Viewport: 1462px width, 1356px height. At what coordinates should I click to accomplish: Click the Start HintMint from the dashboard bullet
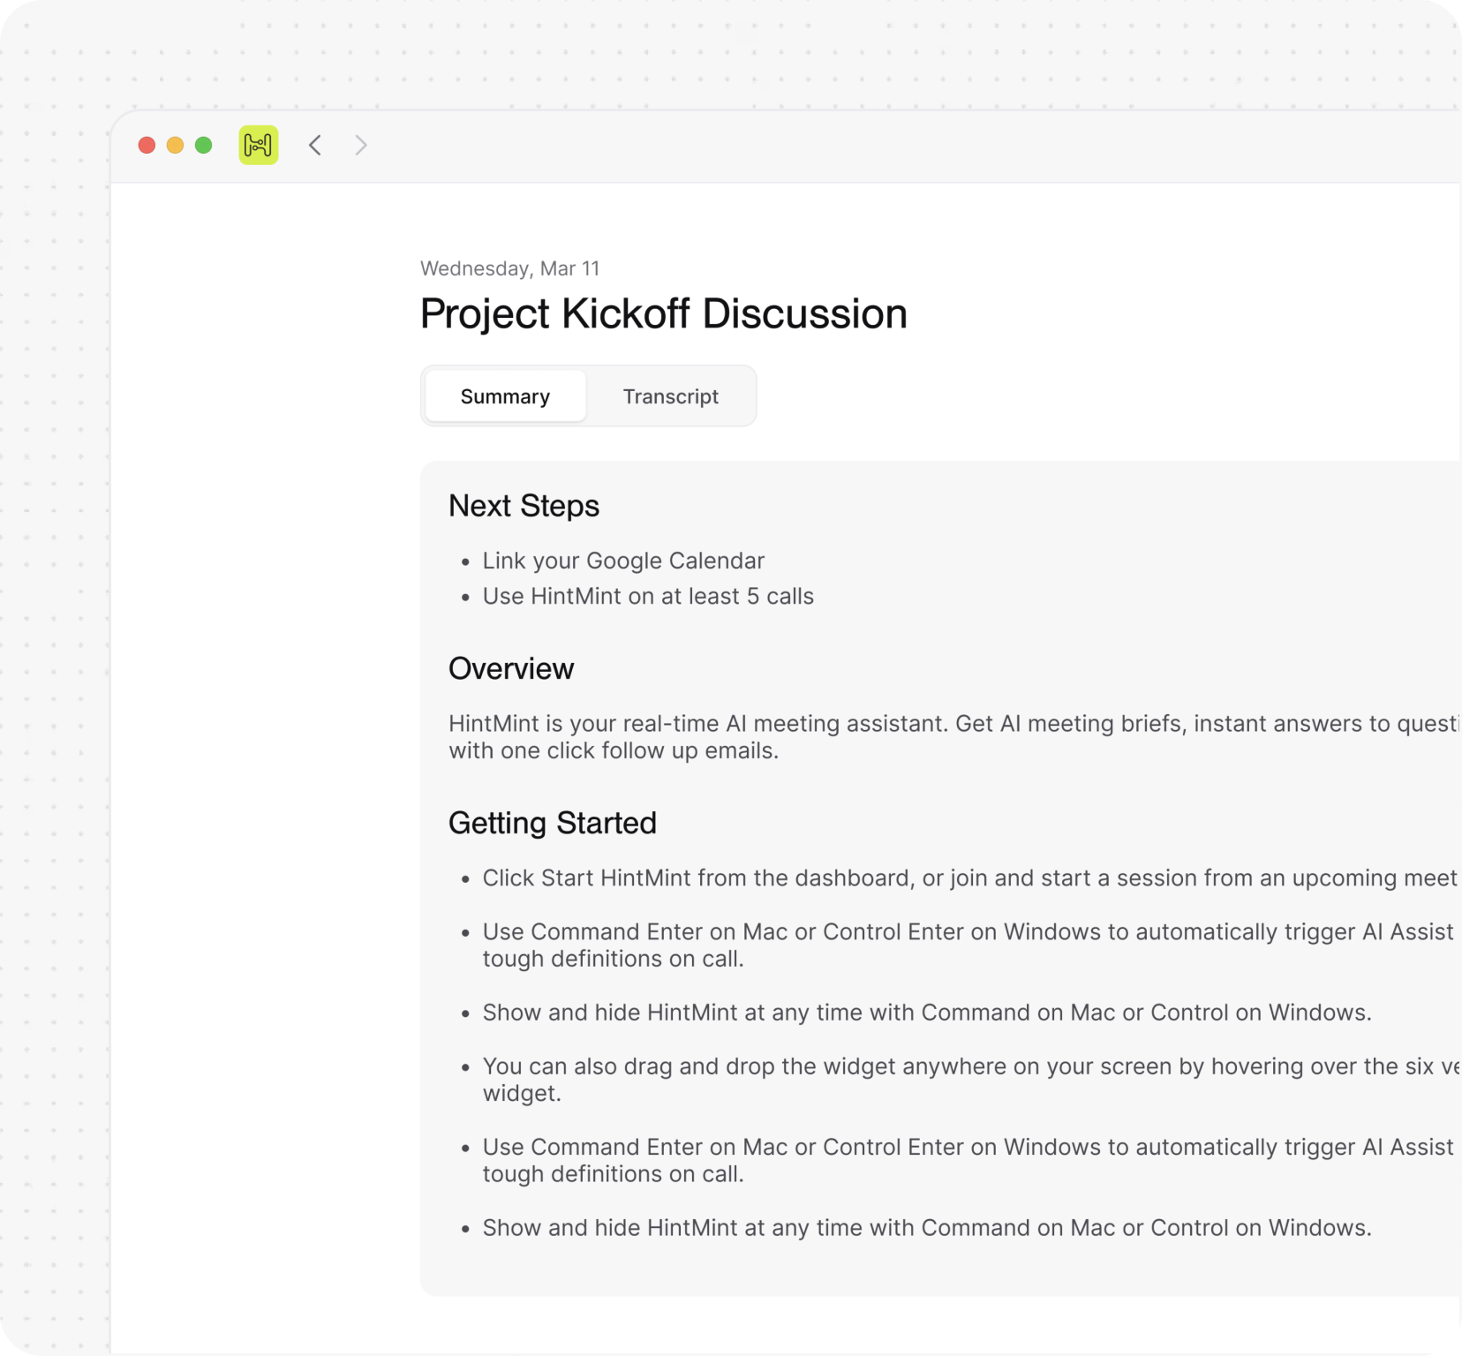(x=971, y=878)
